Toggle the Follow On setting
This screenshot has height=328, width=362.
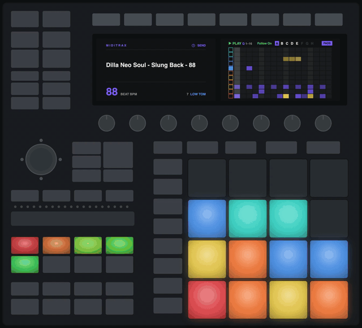[264, 43]
